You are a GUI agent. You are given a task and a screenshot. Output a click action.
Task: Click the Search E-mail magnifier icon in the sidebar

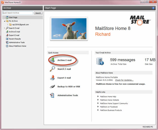click(x=7, y=28)
